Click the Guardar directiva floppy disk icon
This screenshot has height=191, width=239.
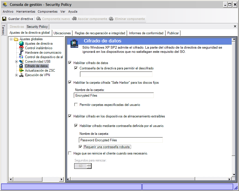point(4,19)
